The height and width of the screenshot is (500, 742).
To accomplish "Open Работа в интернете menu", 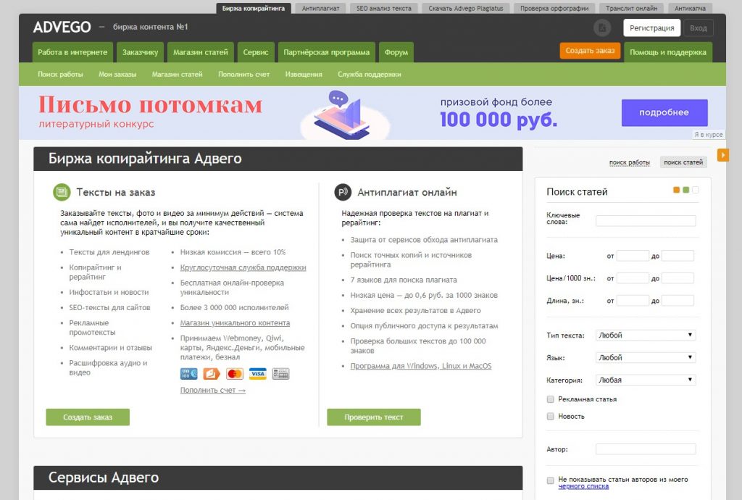I will click(72, 52).
